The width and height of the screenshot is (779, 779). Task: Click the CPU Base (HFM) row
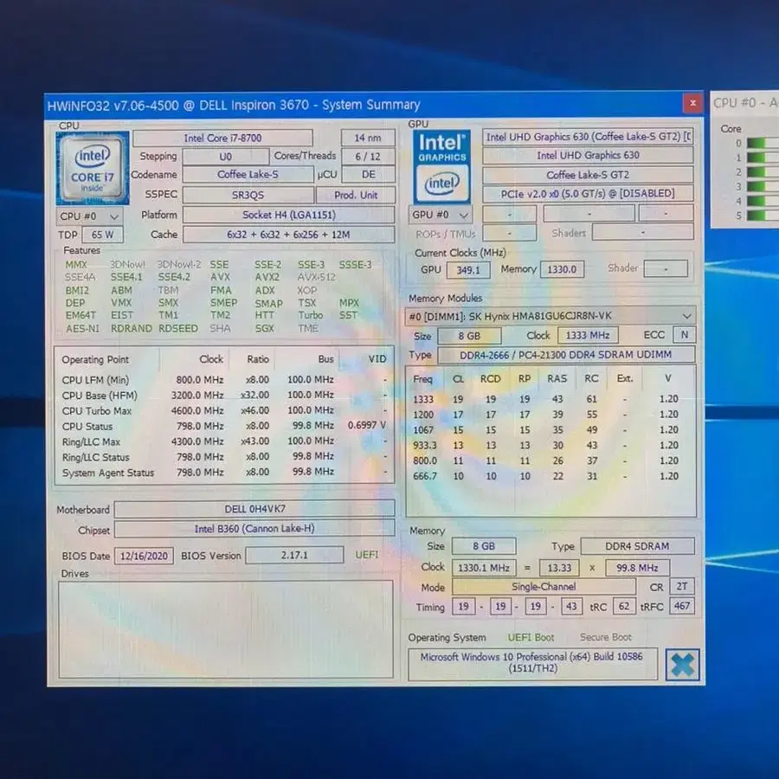(x=223, y=395)
